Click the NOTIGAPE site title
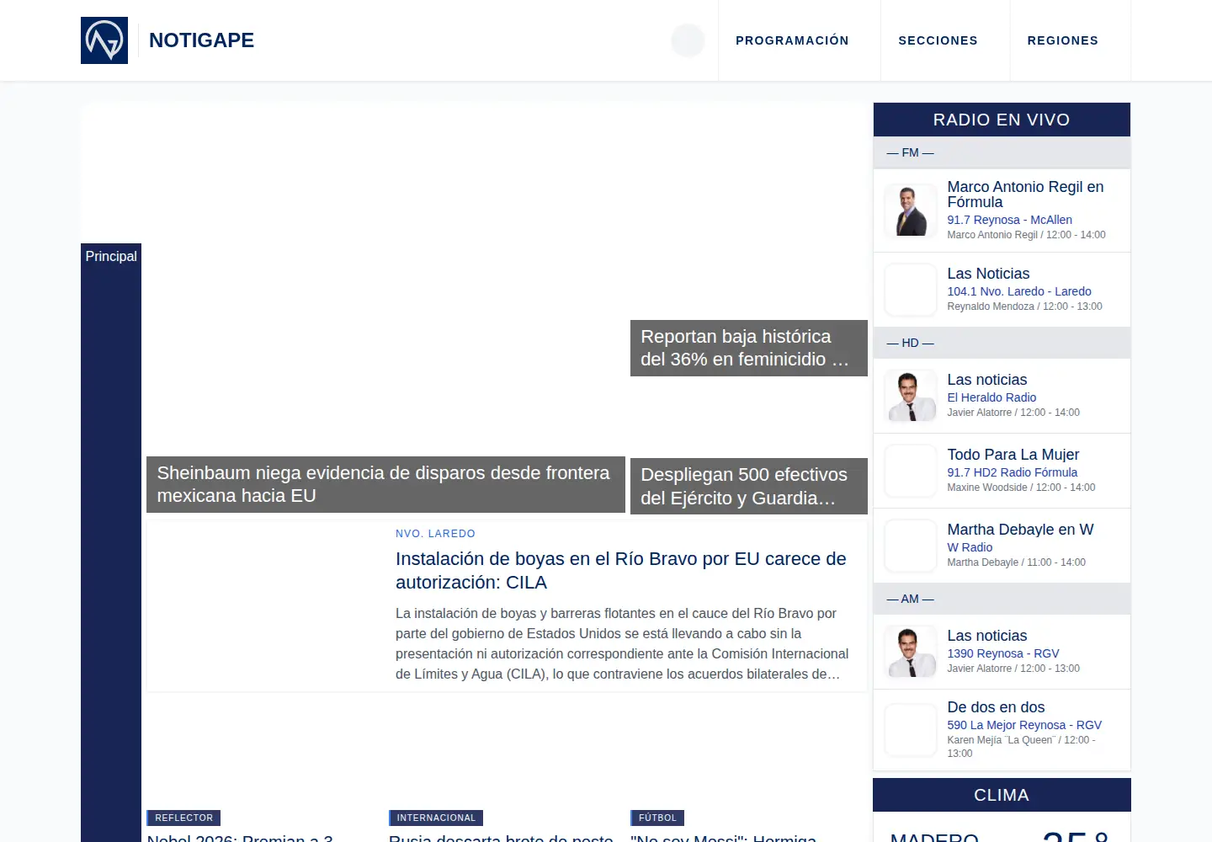The width and height of the screenshot is (1212, 842). click(x=201, y=40)
